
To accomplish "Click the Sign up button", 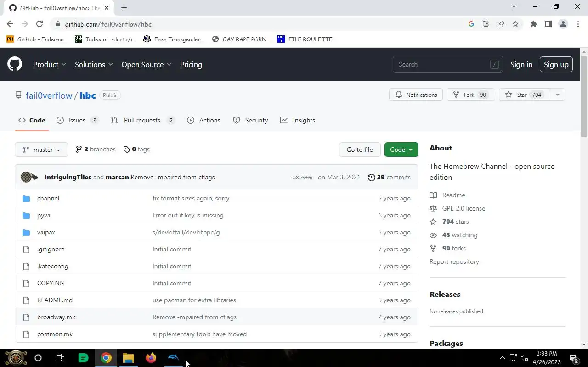I will (x=556, y=64).
